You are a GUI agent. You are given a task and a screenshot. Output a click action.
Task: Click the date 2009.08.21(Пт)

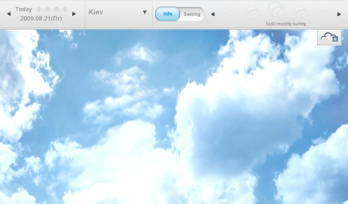click(x=41, y=19)
